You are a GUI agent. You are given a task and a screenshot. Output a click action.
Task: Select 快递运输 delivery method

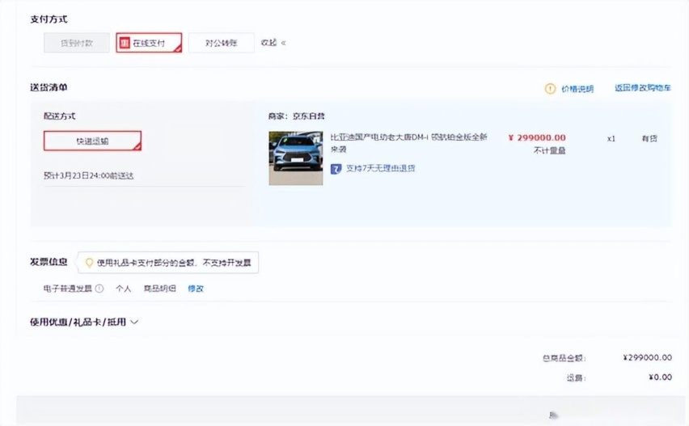click(92, 141)
